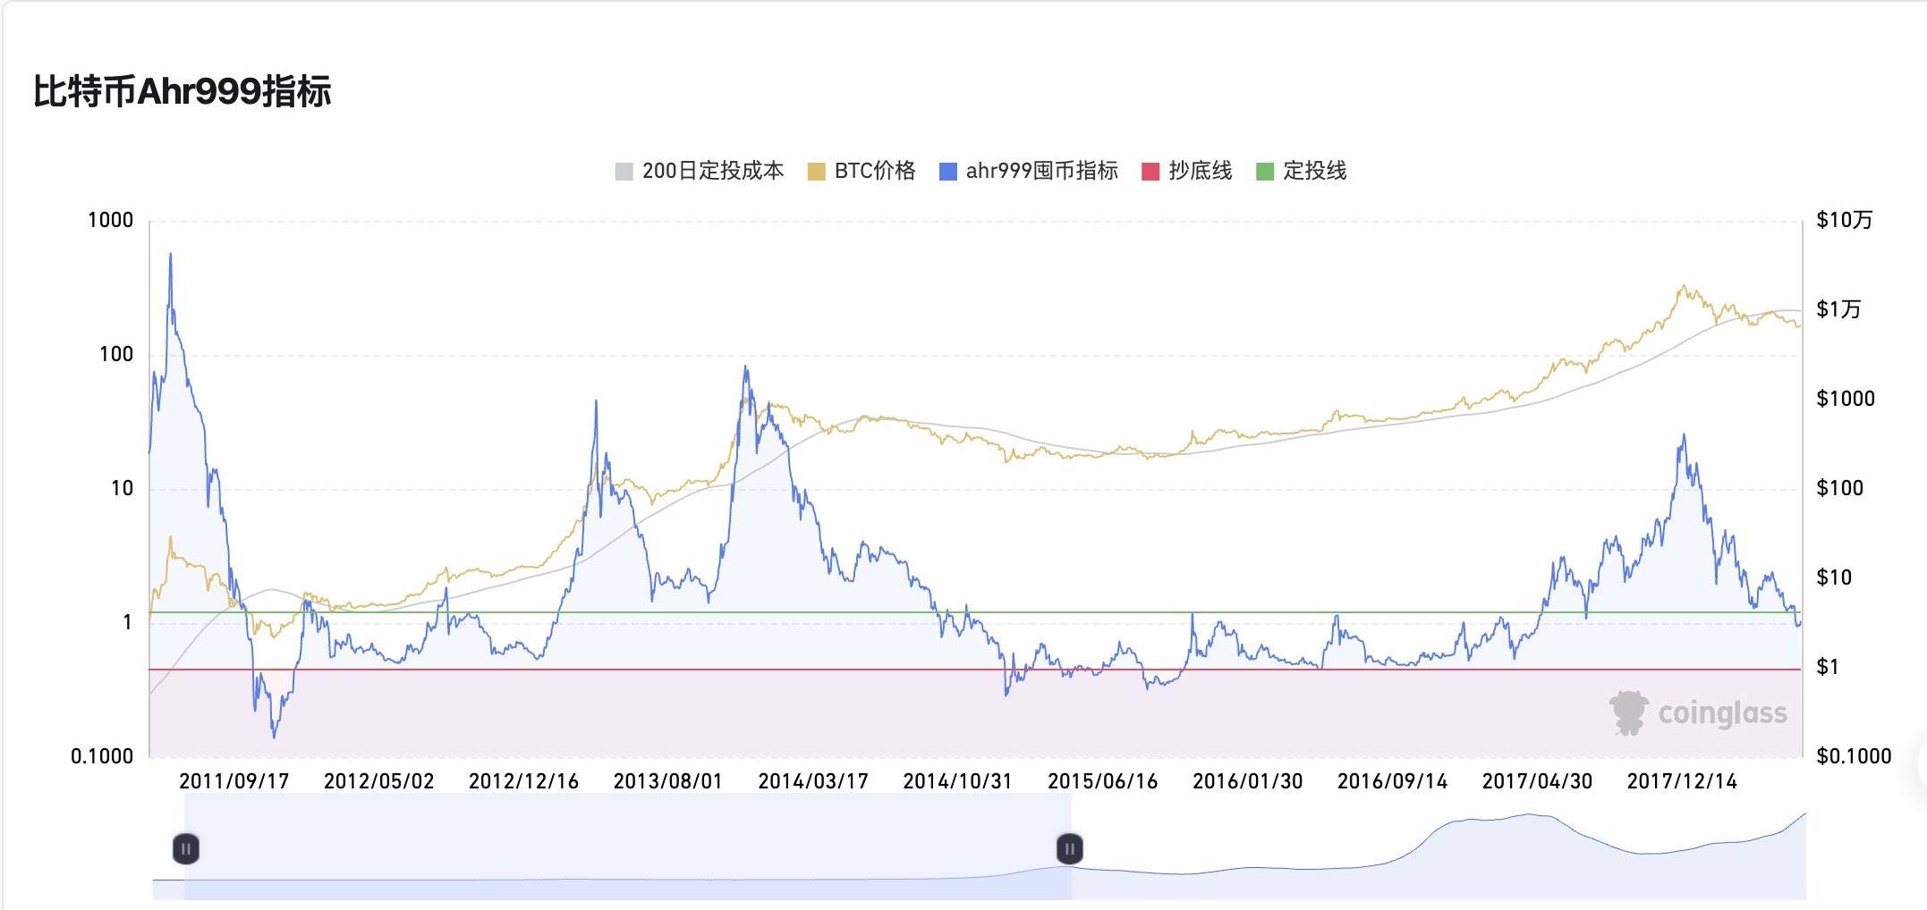
Task: Click the coinglass watermark text
Action: (x=1722, y=713)
